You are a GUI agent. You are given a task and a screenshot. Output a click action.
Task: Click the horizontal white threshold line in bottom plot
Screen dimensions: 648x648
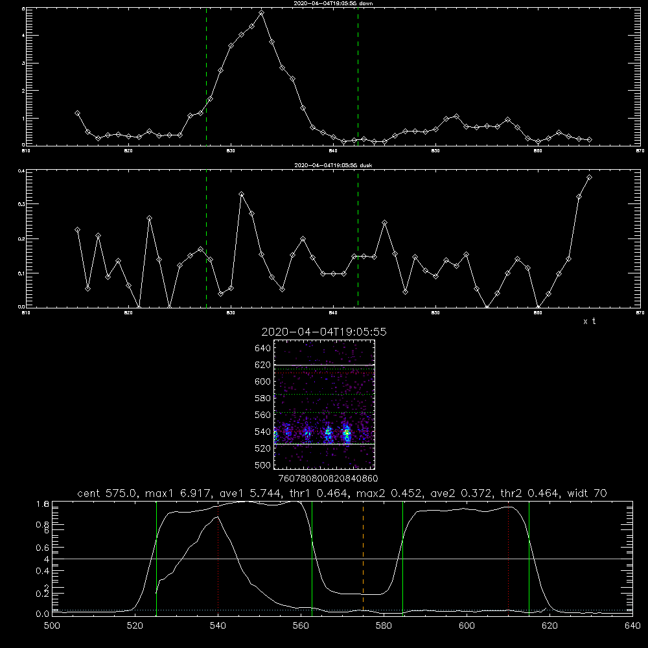coord(342,559)
